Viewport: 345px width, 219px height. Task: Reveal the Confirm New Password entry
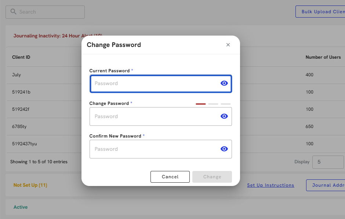pyautogui.click(x=224, y=149)
